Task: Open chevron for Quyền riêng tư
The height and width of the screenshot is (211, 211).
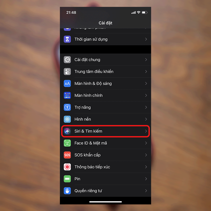Action: click(x=146, y=191)
